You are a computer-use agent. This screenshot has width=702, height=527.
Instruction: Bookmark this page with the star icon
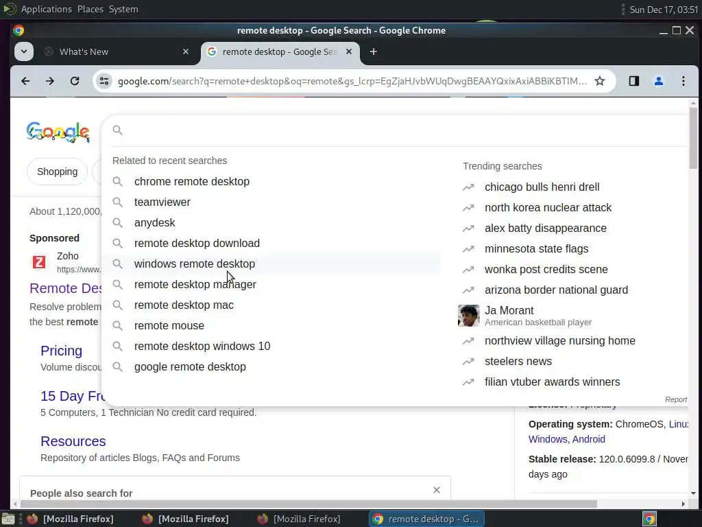[x=600, y=81]
